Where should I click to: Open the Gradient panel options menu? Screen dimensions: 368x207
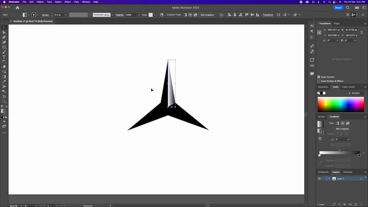(365, 117)
